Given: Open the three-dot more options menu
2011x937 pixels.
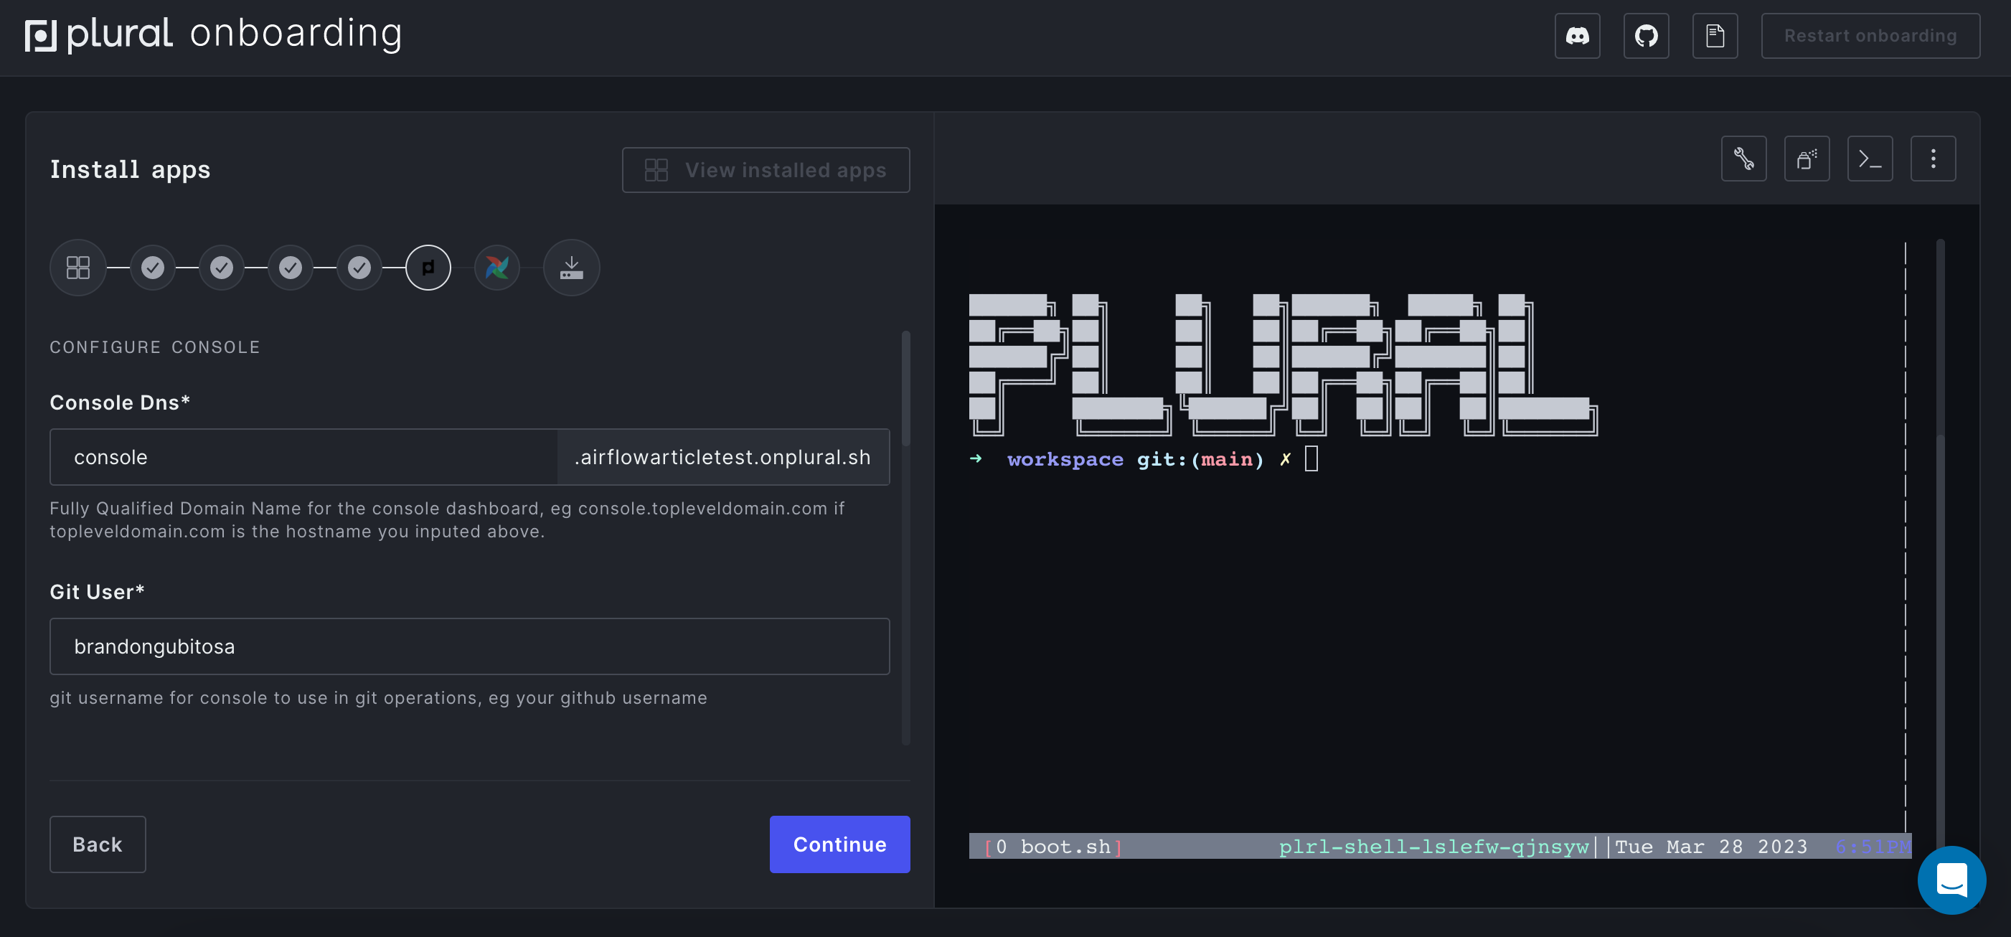Looking at the screenshot, I should pyautogui.click(x=1933, y=159).
